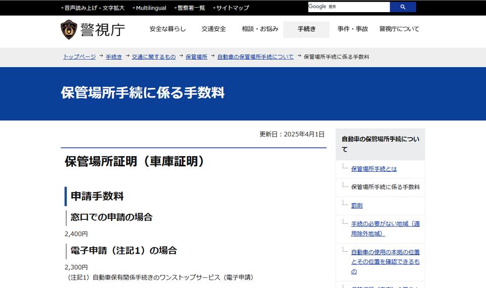
Task: Click current breadcrumb text 保管場所手続に係る手数料
Action: point(336,57)
